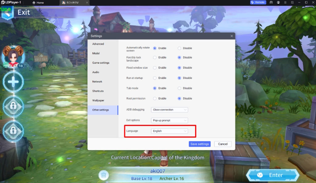Expand the Language dropdown showing English
Image resolution: width=316 pixels, height=183 pixels.
[x=169, y=131]
